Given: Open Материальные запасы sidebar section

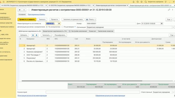Looking at the screenshot, I should coord(7,27).
